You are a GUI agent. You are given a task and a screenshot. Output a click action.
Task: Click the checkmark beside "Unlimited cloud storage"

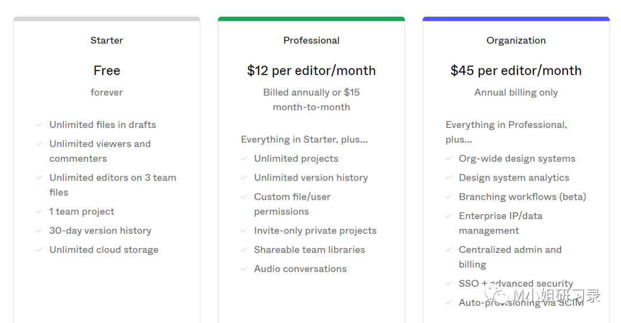tap(39, 250)
